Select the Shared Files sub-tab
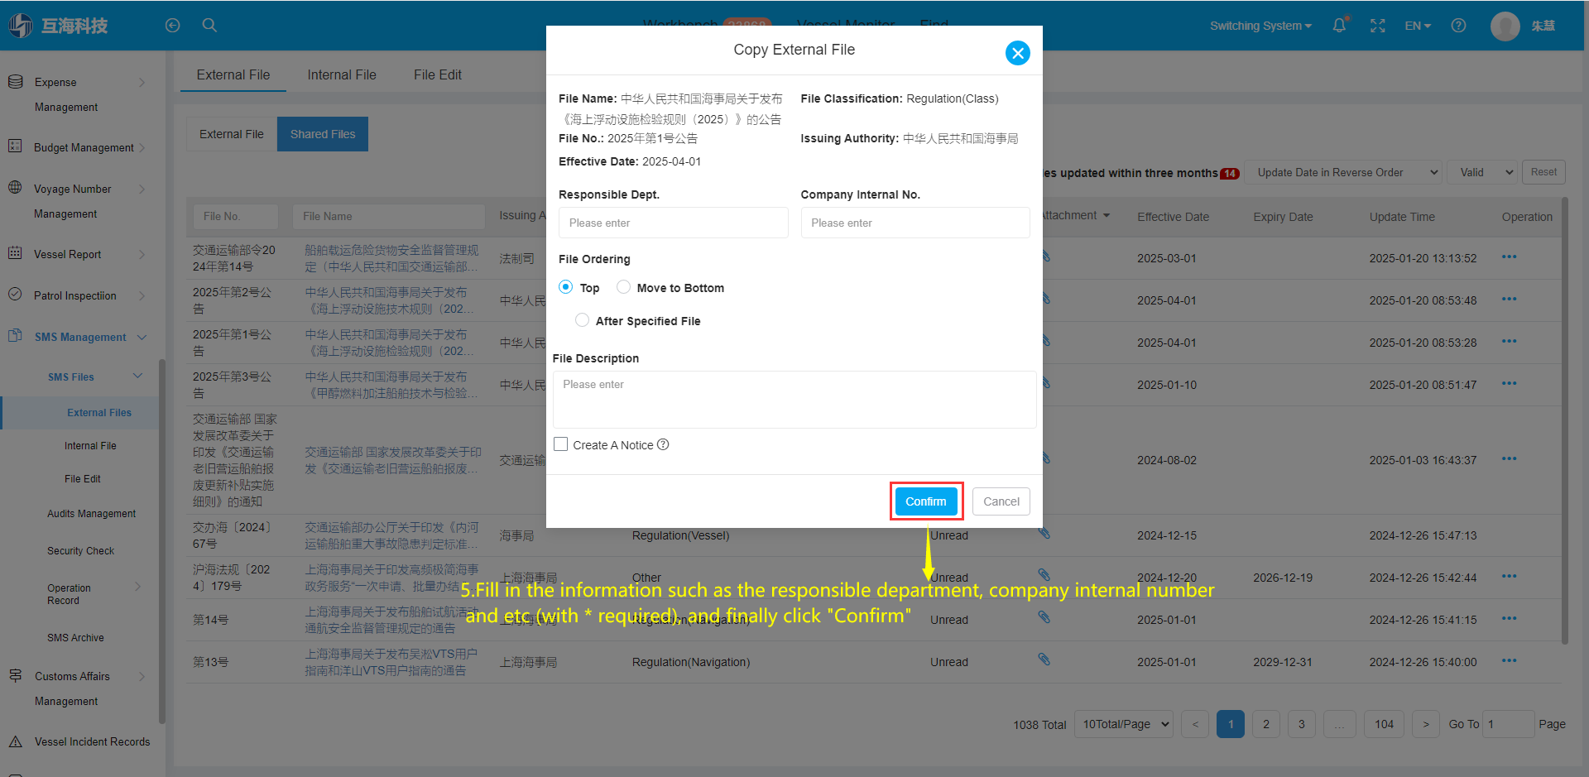This screenshot has height=777, width=1589. pos(323,134)
